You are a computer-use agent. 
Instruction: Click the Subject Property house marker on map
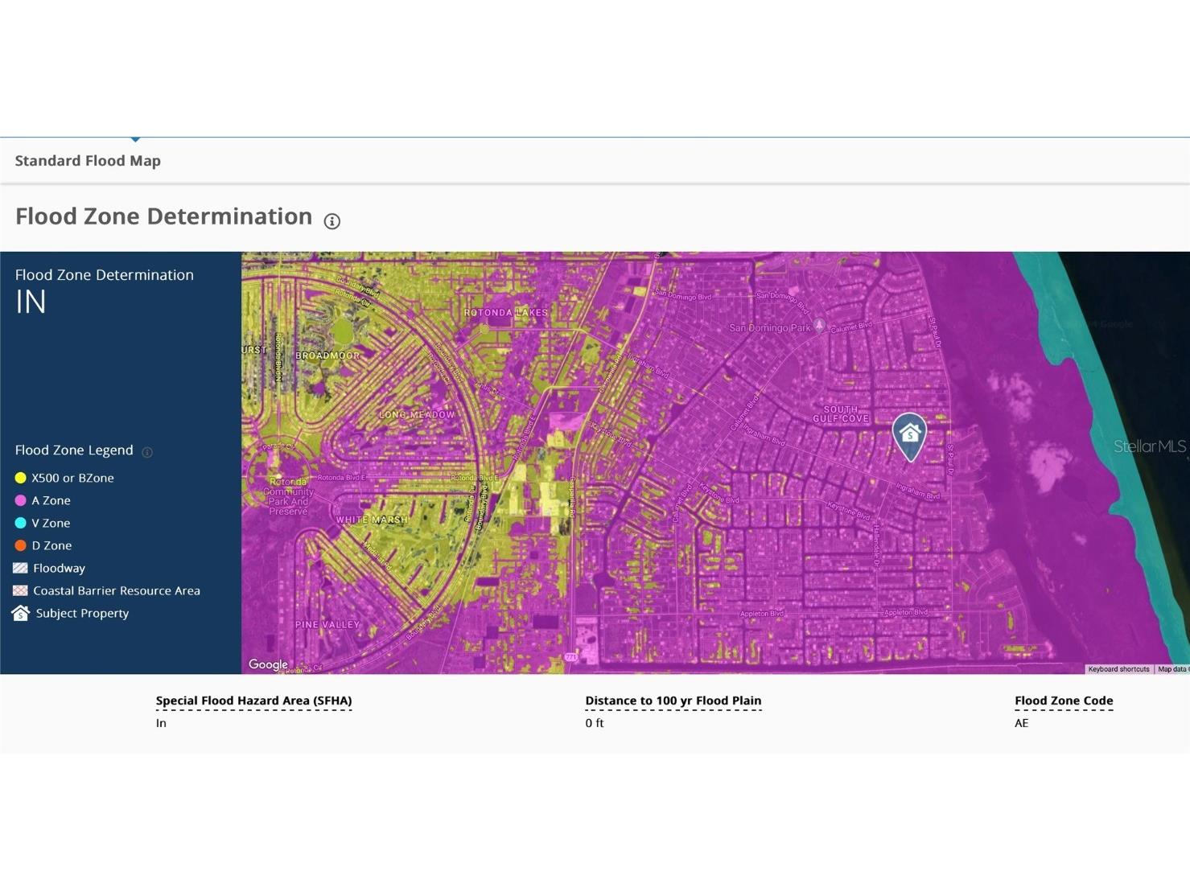(909, 436)
